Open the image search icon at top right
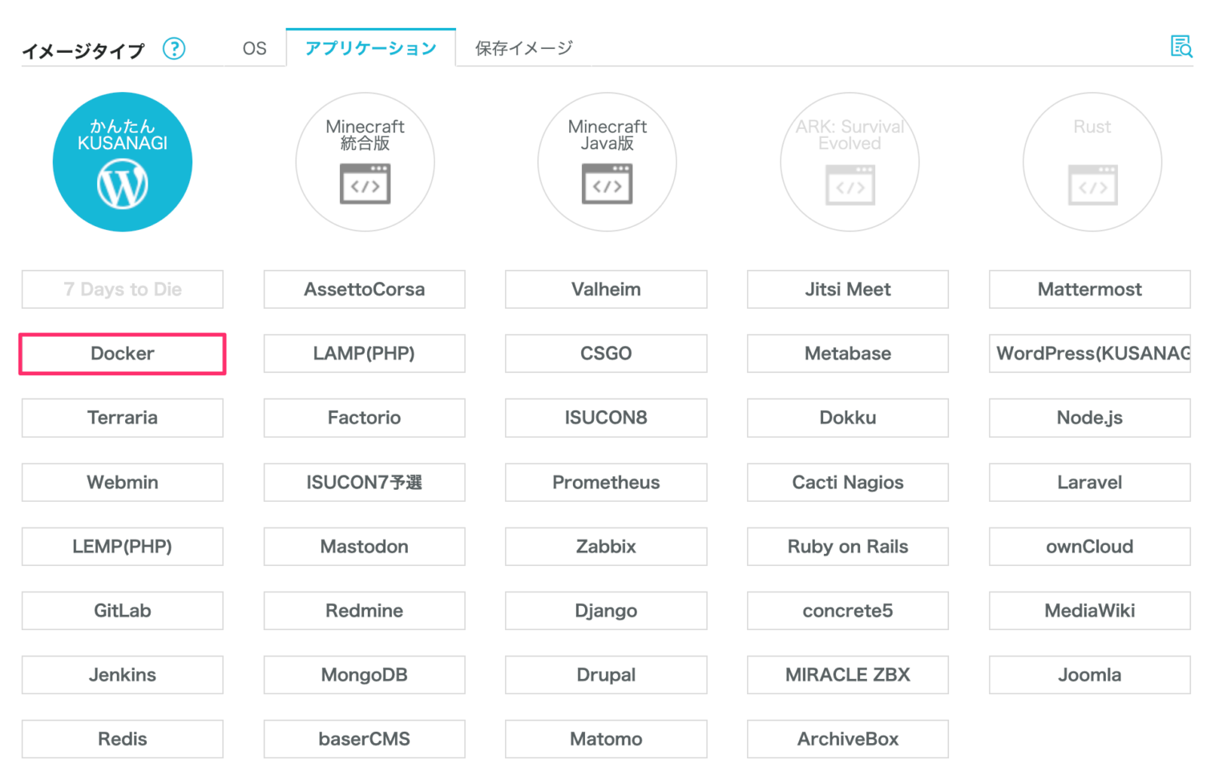 point(1181,47)
